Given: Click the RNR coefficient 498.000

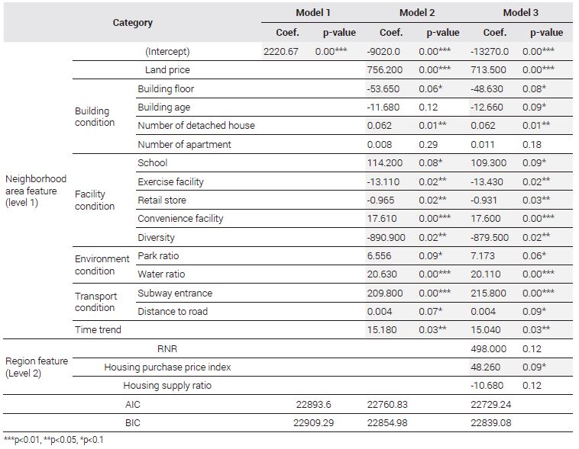Looking at the screenshot, I should pyautogui.click(x=489, y=348).
